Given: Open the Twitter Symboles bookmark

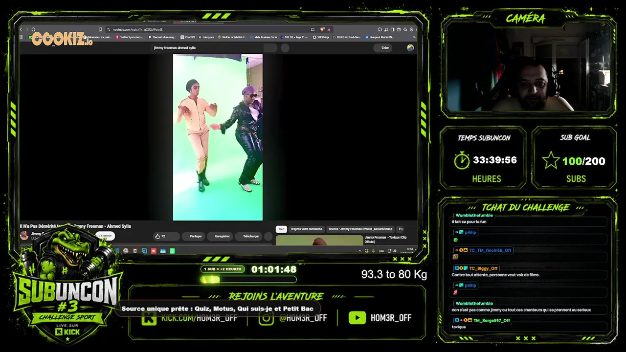Looking at the screenshot, I should 131,37.
